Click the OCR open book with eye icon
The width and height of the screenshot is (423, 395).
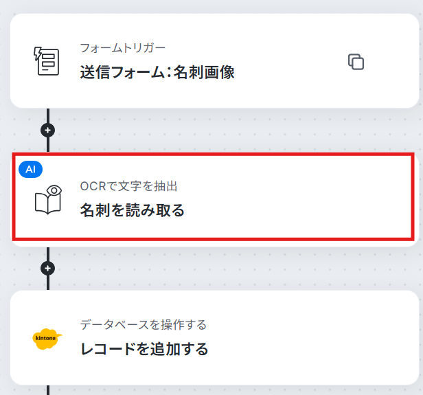tap(48, 200)
